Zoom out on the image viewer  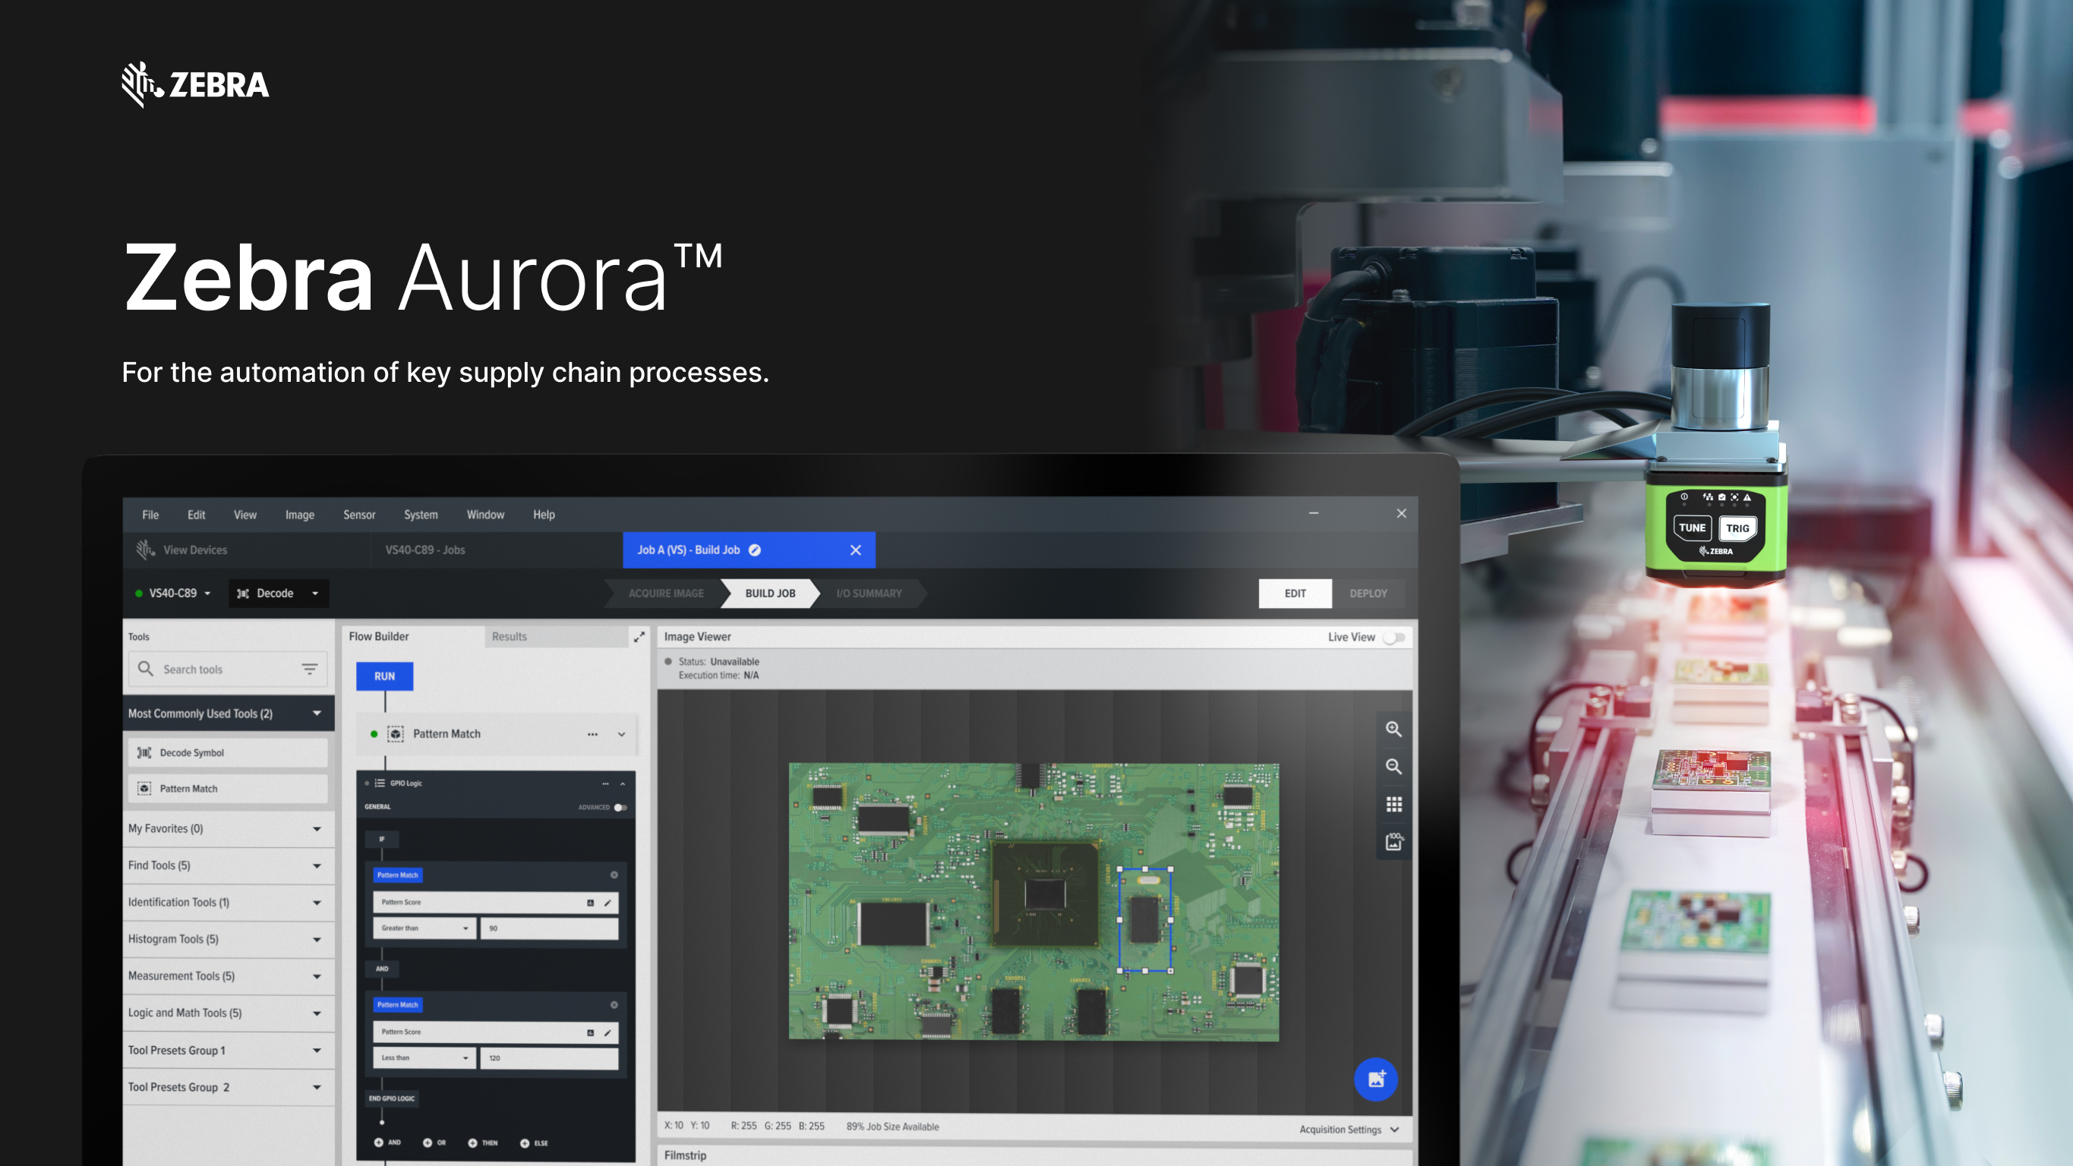pos(1394,767)
